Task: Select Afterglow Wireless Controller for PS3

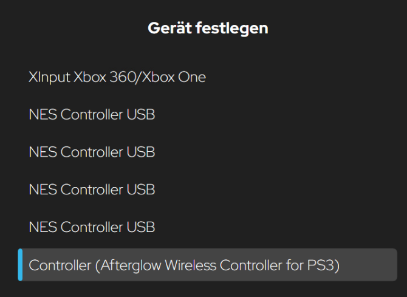Action: point(184,265)
